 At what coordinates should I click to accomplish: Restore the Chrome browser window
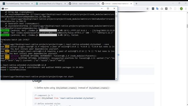click(179, 3)
